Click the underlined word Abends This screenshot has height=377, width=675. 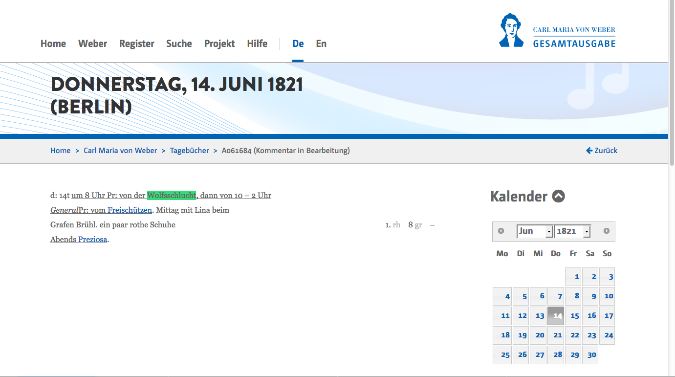click(63, 240)
